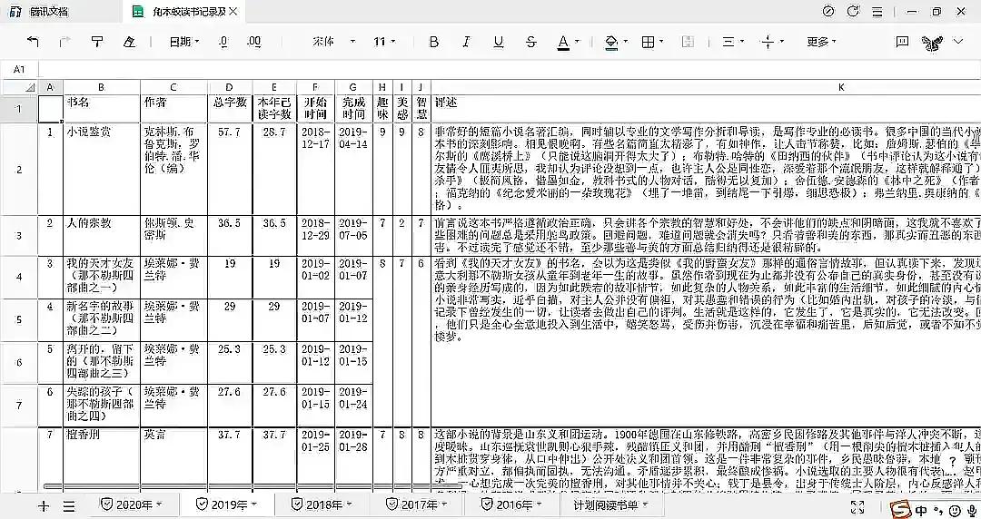Open the comments panel icon

(x=902, y=42)
